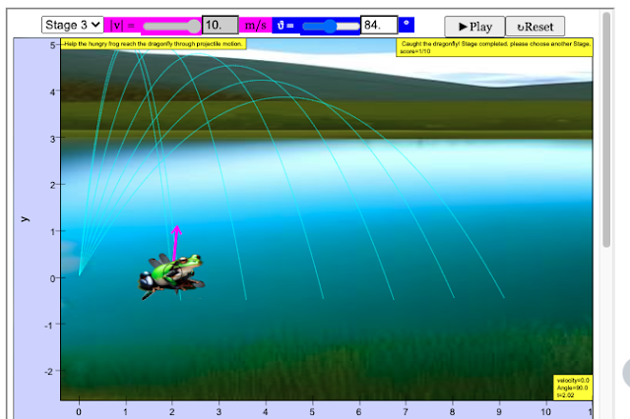Open the Stage 3 dropdown
Image resolution: width=630 pixels, height=419 pixels.
coord(72,25)
